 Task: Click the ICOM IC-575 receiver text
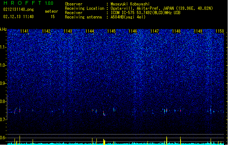click(145, 13)
